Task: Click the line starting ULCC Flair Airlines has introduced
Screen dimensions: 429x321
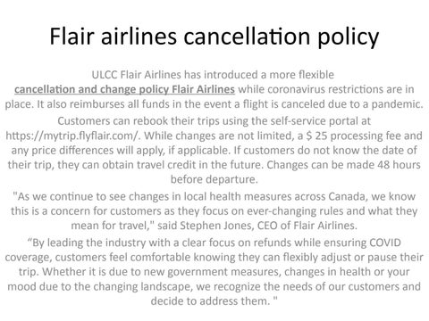Action: 213,75
